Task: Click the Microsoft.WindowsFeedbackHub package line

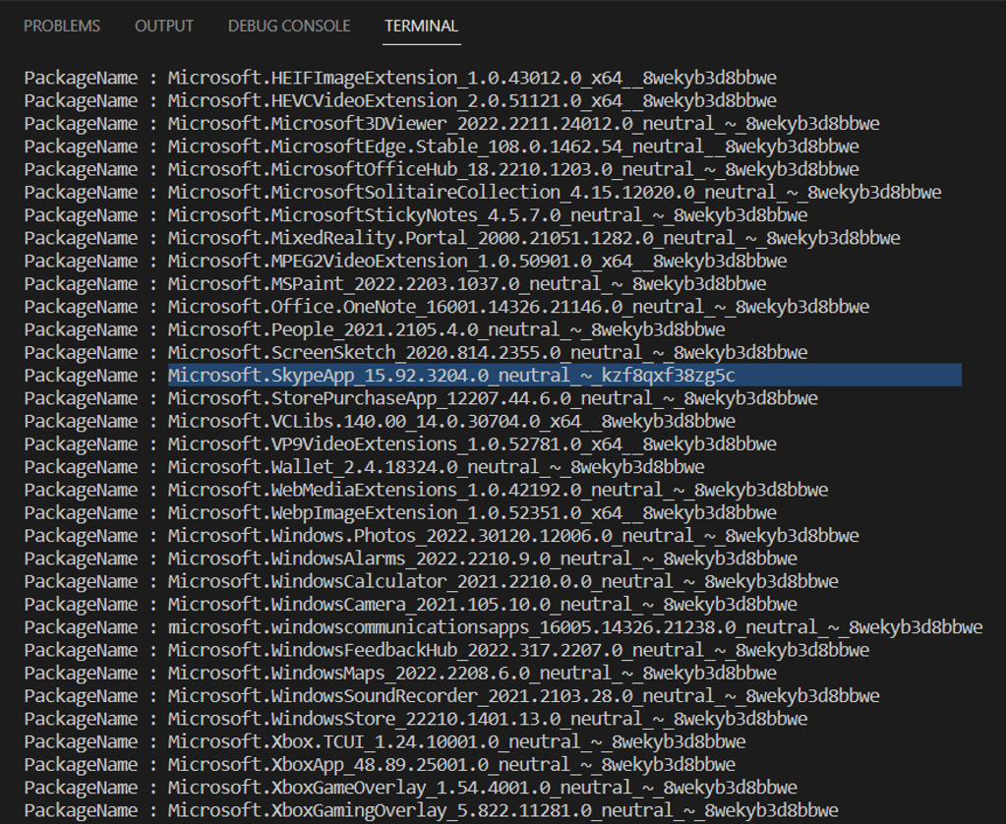Action: tap(446, 650)
